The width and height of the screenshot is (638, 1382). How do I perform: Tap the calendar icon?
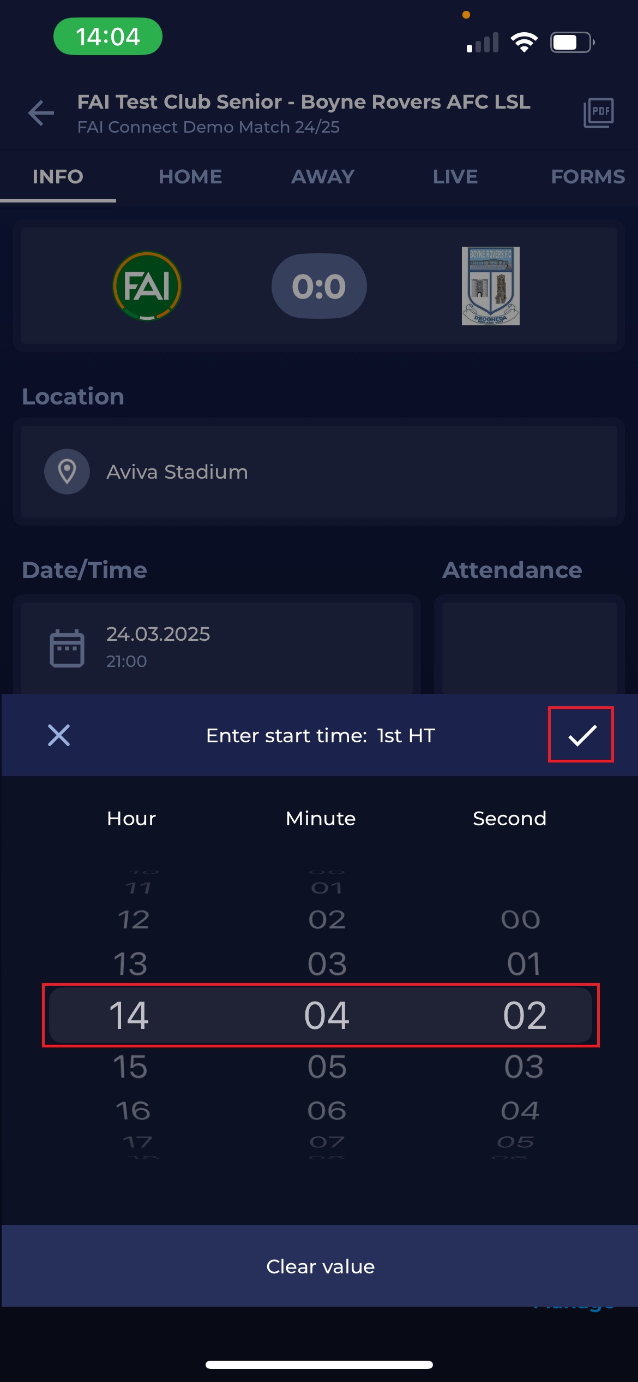click(x=67, y=648)
